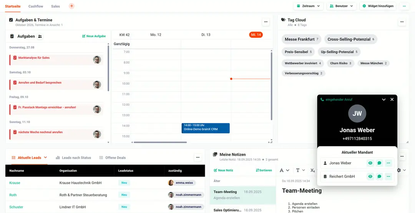Viewport: 415px width, 213px height.
Task: Open the Leads nach Status tab
Action: point(73,158)
